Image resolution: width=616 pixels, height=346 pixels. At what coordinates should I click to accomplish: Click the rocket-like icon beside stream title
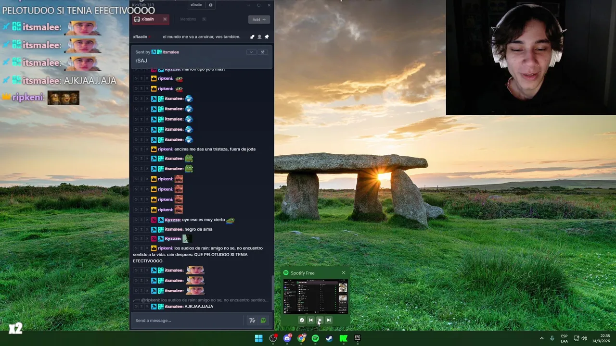coord(252,37)
